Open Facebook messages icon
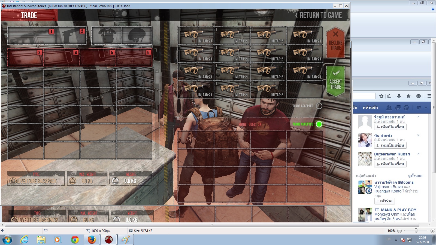 (x=398, y=108)
